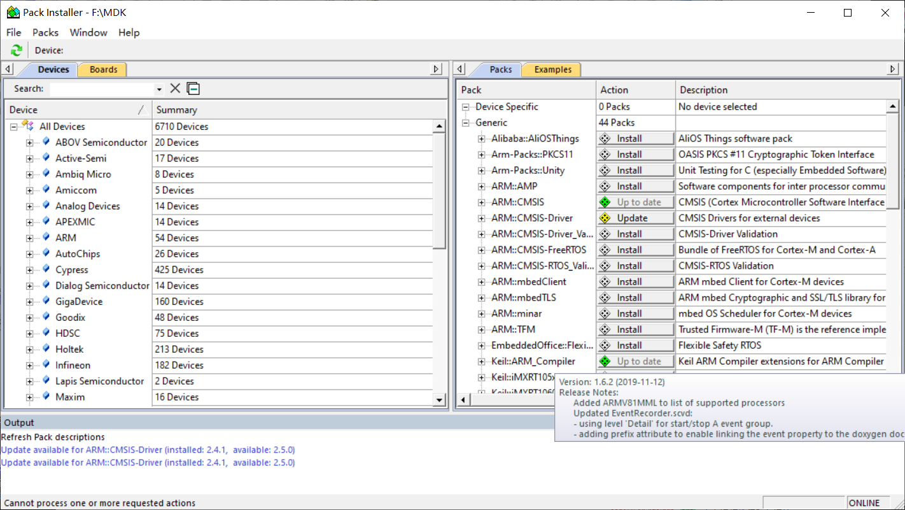Collapse the All Devices tree node

click(13, 127)
